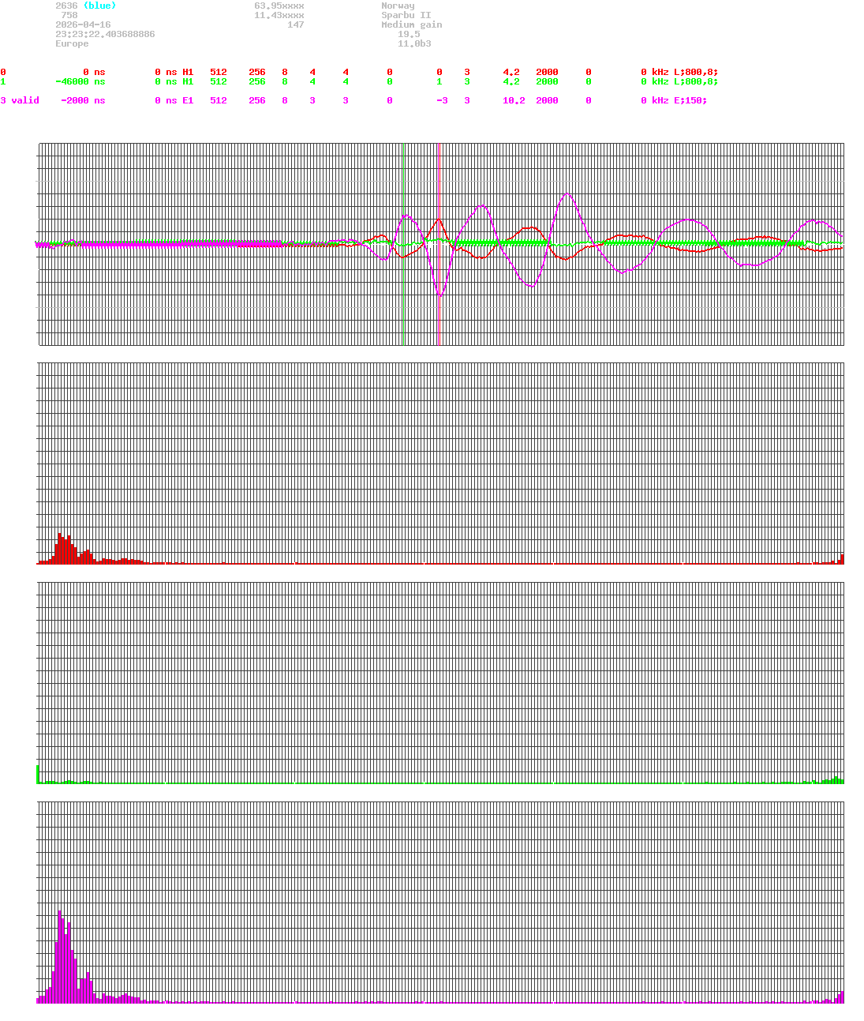Image resolution: width=864 pixels, height=1021 pixels.
Task: Toggle the FT-Shift value for channel 3
Action: (x=389, y=100)
